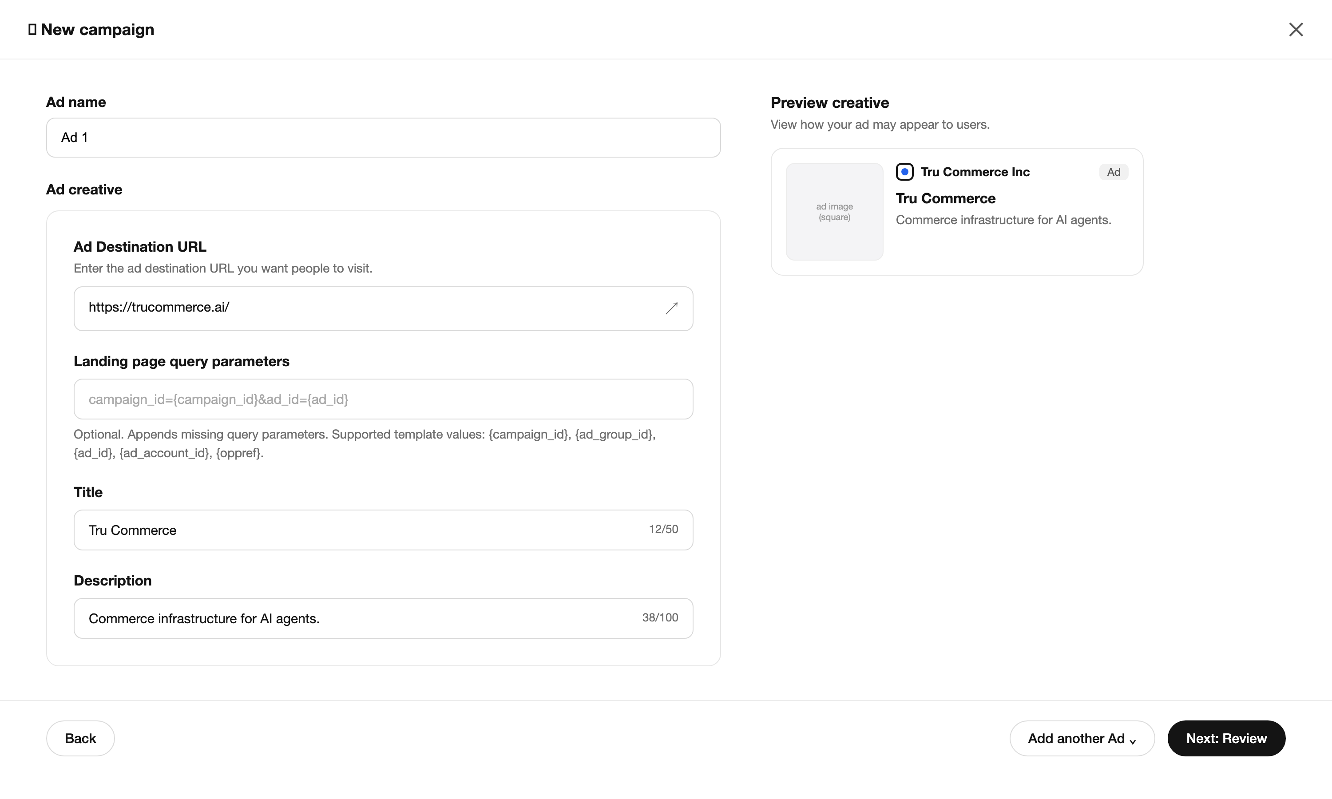Click the Tru Commerce Inc logo icon

(x=904, y=172)
